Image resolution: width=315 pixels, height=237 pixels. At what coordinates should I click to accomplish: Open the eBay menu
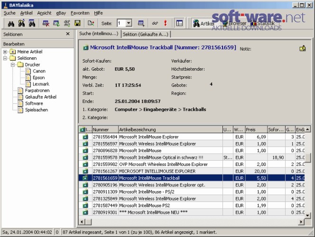pyautogui.click(x=61, y=13)
